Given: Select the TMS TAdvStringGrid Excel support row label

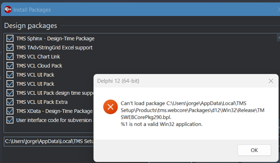Looking at the screenshot, I should [54, 48].
